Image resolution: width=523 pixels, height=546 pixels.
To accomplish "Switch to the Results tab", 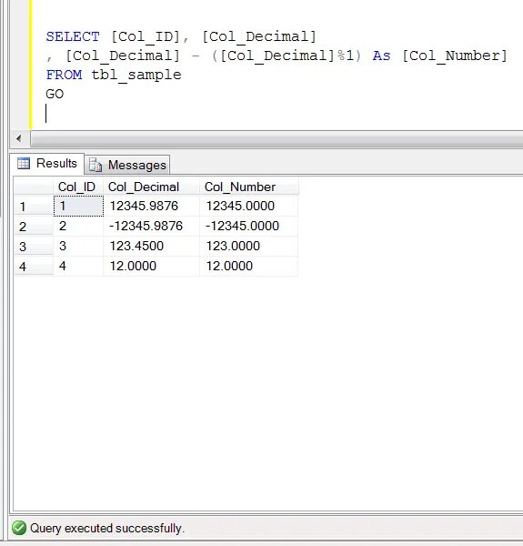I will click(47, 163).
